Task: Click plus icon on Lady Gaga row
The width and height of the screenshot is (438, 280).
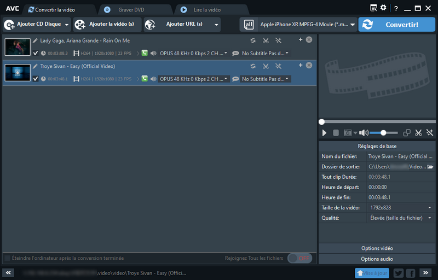Action: pyautogui.click(x=301, y=39)
